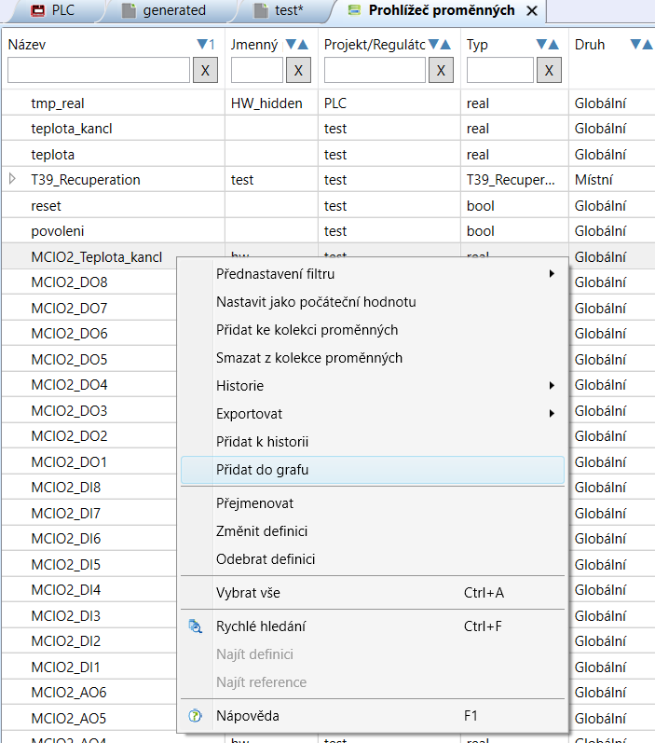Sort Projekt/Regulátor column ascending with up arrow
This screenshot has height=743, width=655.
[445, 45]
